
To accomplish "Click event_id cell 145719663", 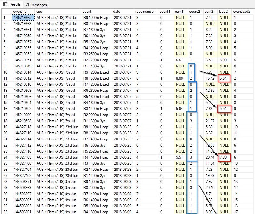I will coord(23,24).
